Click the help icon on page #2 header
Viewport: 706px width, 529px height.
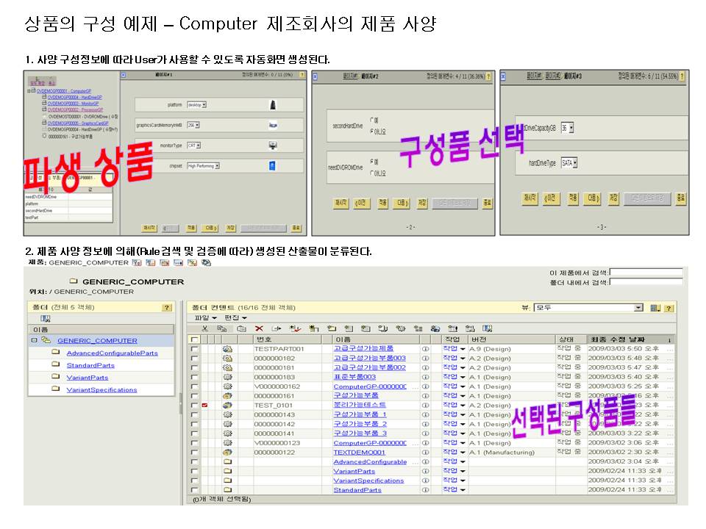[x=489, y=76]
